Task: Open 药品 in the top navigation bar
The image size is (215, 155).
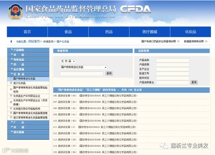Action: 109,32
